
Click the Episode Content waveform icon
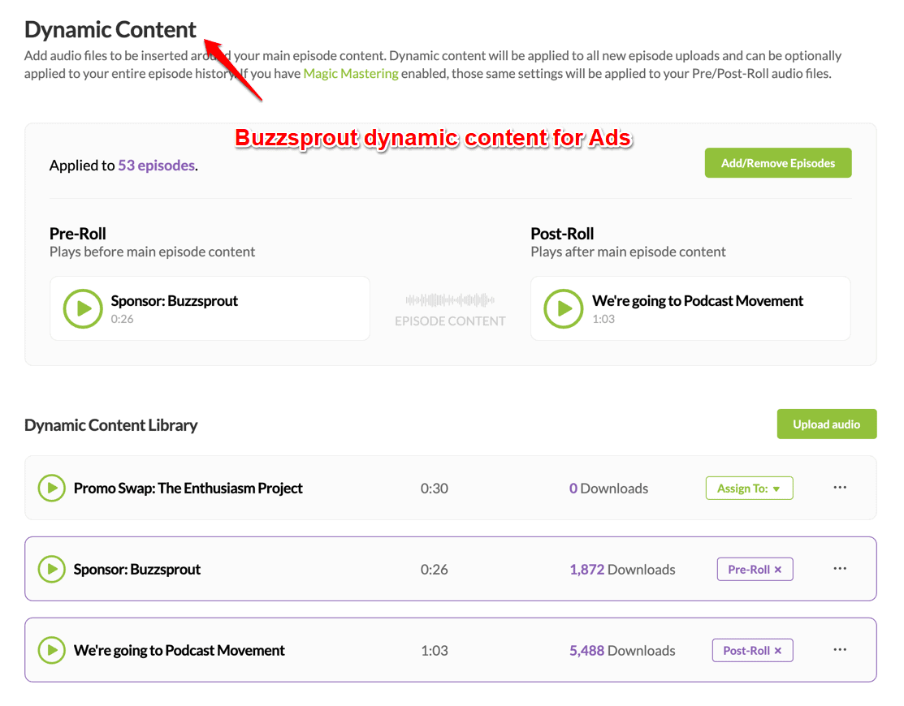point(449,300)
